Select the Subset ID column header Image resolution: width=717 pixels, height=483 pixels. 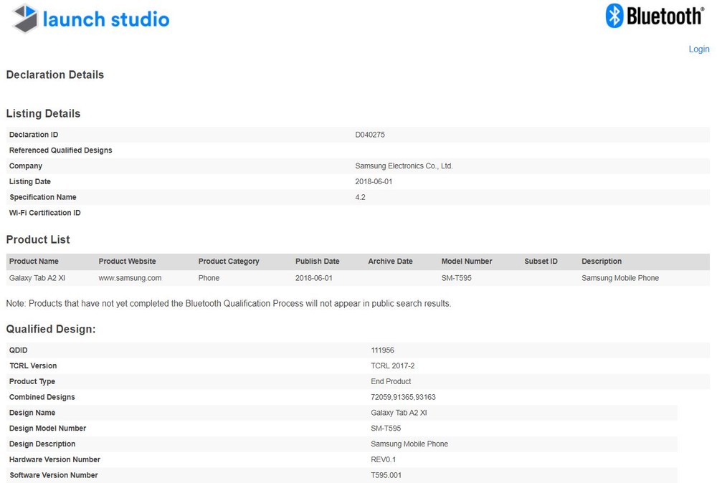click(541, 262)
